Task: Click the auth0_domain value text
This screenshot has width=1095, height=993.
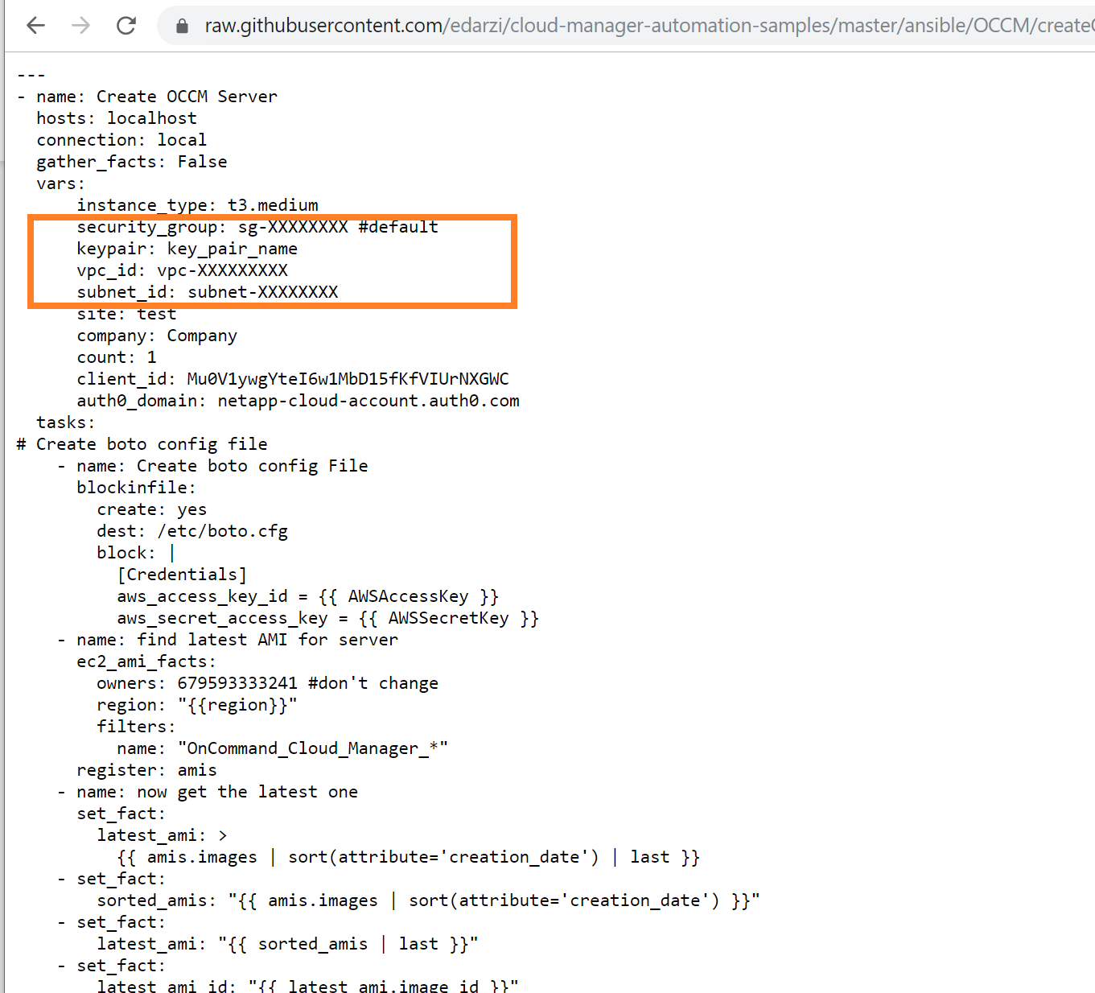Action: tap(368, 400)
